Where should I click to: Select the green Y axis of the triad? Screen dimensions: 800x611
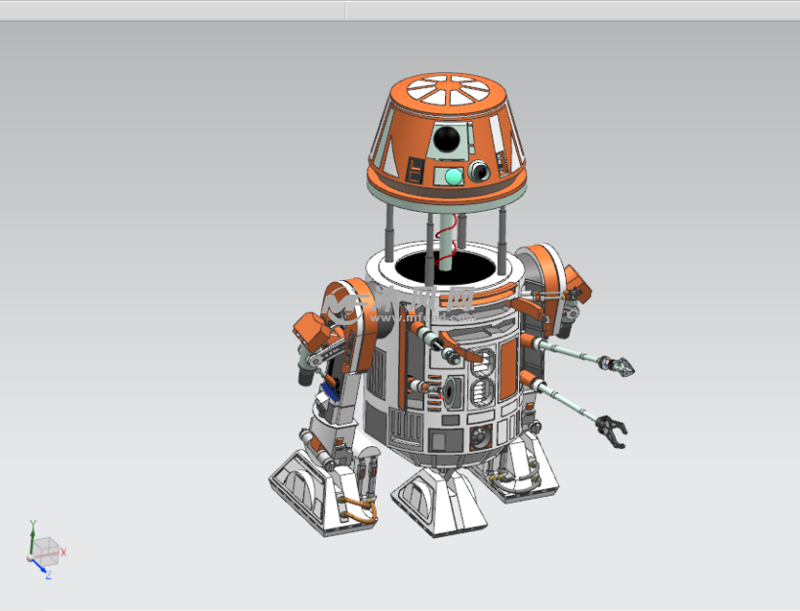pos(32,539)
